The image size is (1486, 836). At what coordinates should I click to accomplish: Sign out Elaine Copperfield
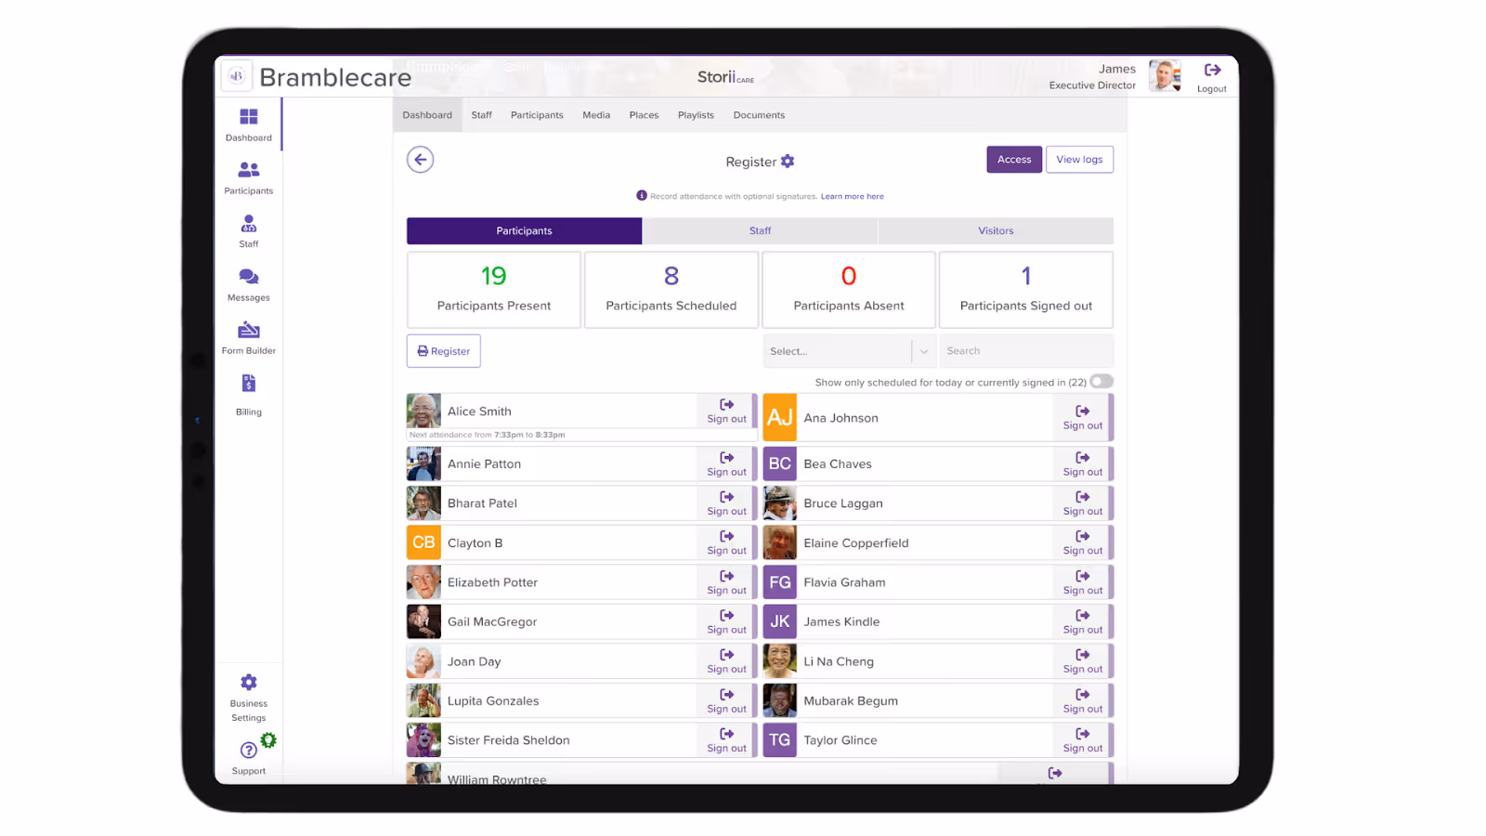tap(1083, 542)
